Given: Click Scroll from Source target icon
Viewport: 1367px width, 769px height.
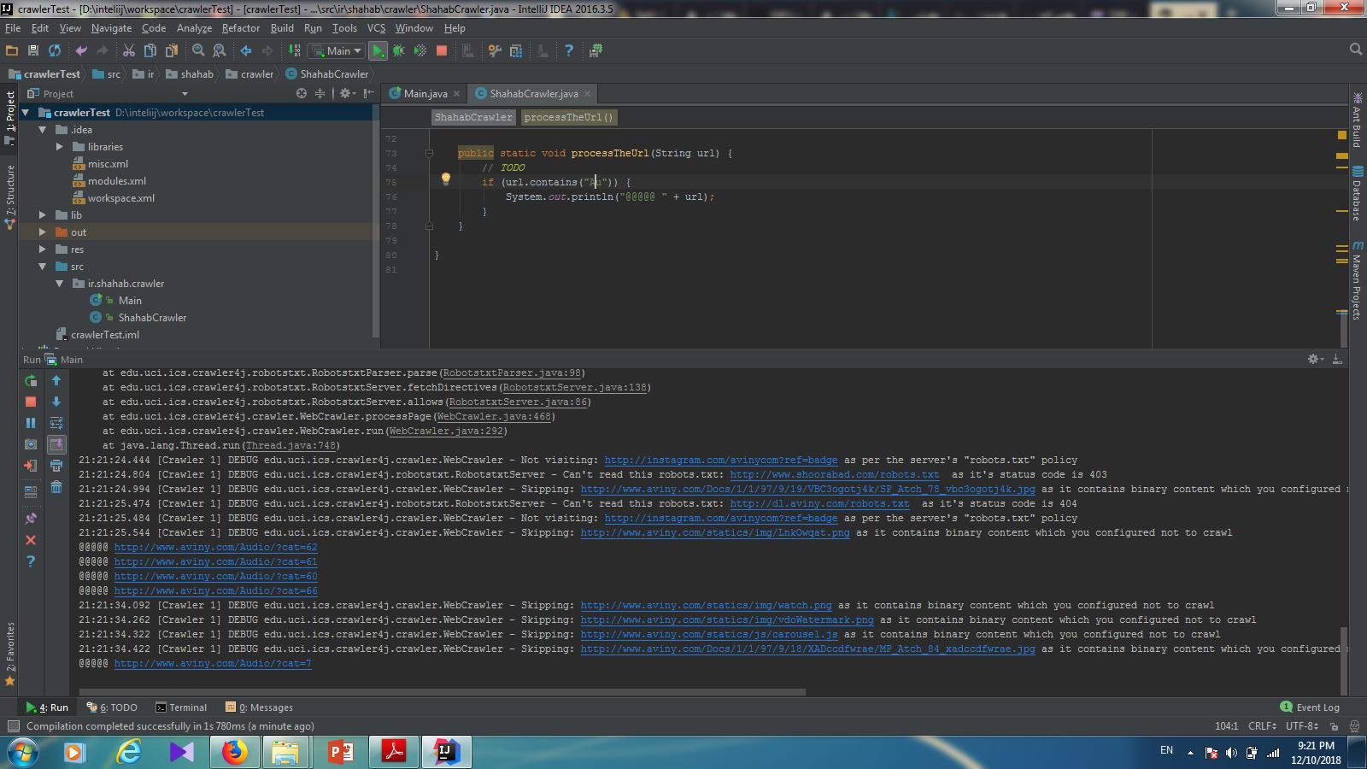Looking at the screenshot, I should point(302,93).
